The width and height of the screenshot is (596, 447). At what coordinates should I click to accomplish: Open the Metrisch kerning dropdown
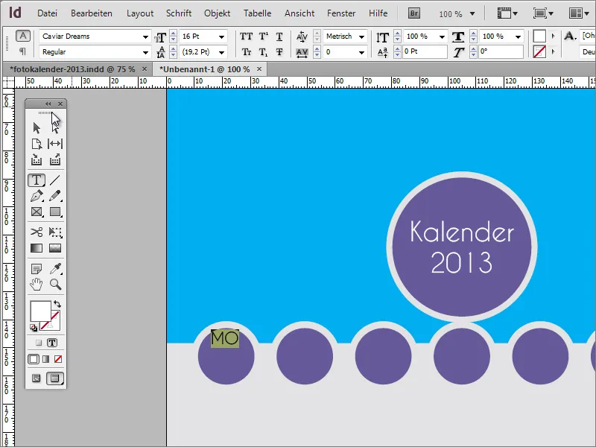[361, 37]
